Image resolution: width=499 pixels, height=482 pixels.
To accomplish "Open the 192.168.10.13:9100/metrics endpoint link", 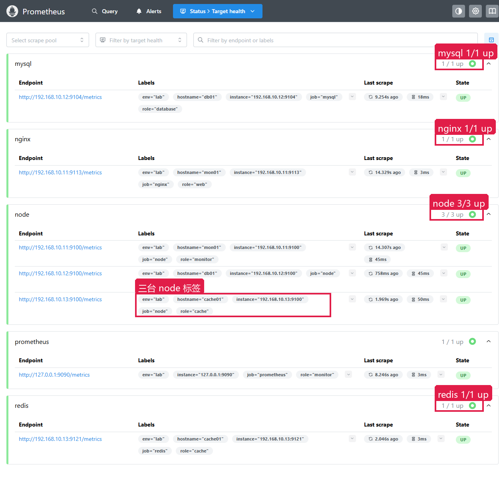I will coord(60,299).
